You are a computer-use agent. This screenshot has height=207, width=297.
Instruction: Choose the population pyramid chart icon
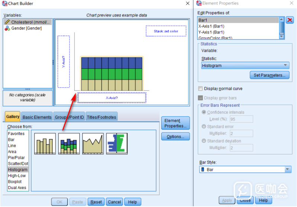tap(117, 144)
